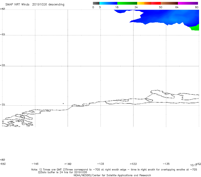The height and width of the screenshot is (177, 201).
Task: Click the NOAA/NESDIS credit line
Action: click(112, 175)
